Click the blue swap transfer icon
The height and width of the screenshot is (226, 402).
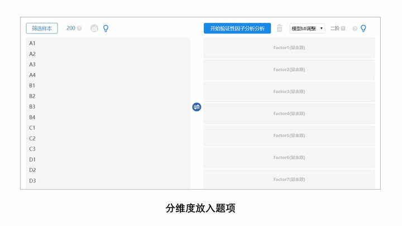tap(197, 107)
